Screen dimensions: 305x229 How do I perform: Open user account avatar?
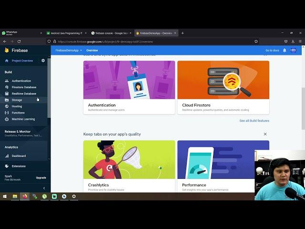(294, 50)
